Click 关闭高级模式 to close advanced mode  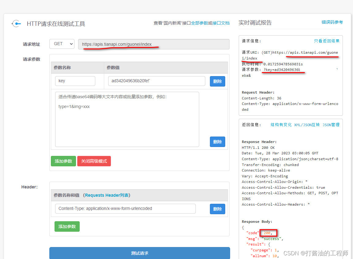94,161
